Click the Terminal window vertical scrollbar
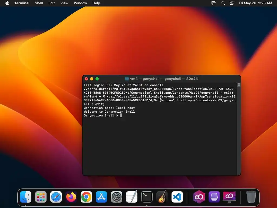This screenshot has height=208, width=277. [239, 129]
